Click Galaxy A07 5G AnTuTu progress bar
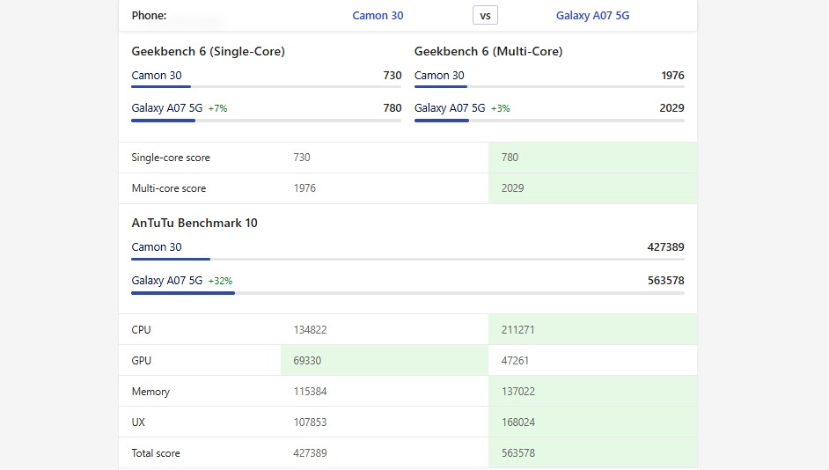This screenshot has width=829, height=470. 407,292
